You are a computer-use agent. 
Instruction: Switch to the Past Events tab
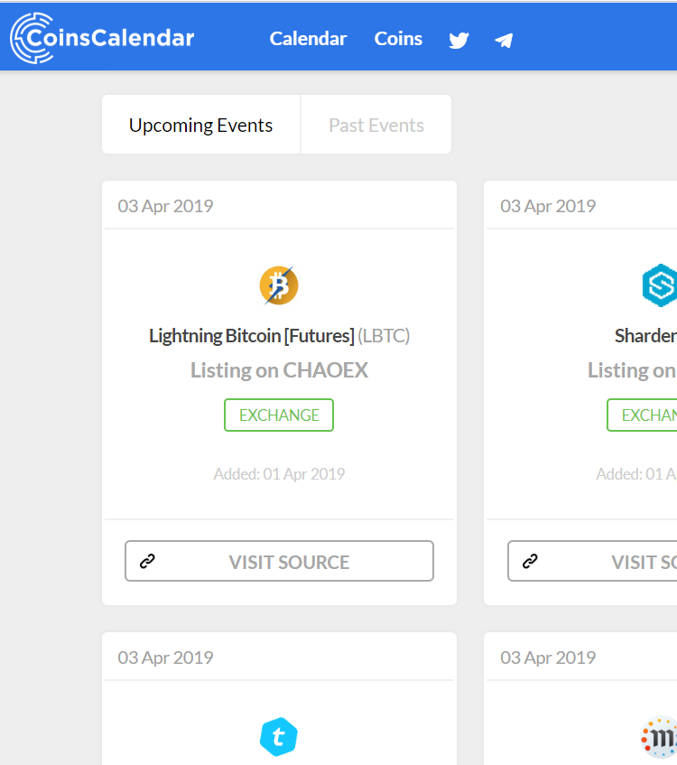376,125
